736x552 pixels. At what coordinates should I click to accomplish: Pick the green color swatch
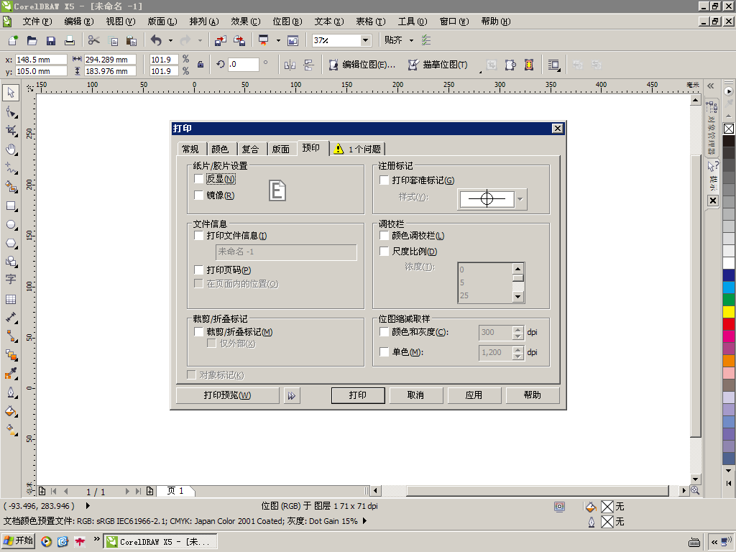(x=729, y=300)
